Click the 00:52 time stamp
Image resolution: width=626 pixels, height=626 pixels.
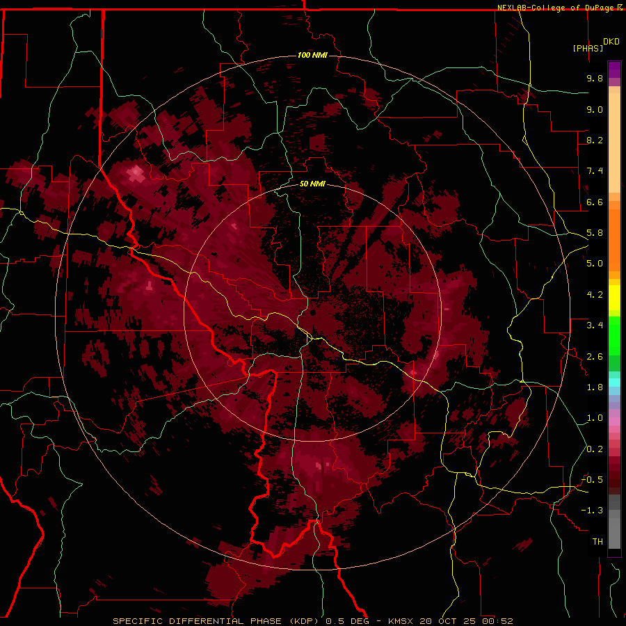pyautogui.click(x=497, y=621)
